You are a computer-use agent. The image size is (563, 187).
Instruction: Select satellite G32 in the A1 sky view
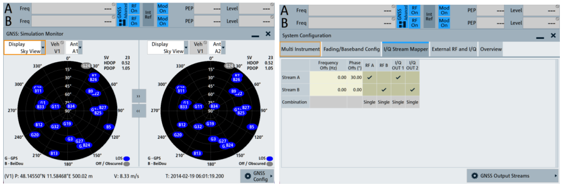pos(55,127)
